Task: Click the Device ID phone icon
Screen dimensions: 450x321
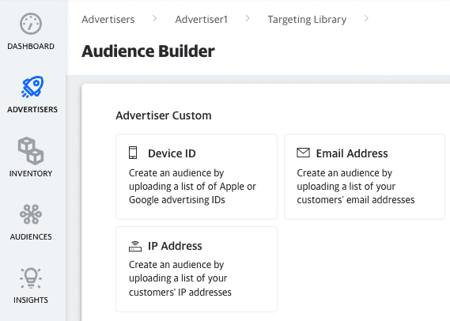Action: 133,153
